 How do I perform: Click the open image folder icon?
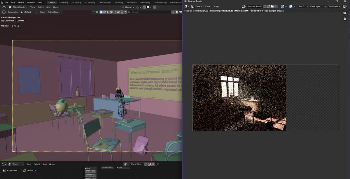pyautogui.click(x=272, y=6)
